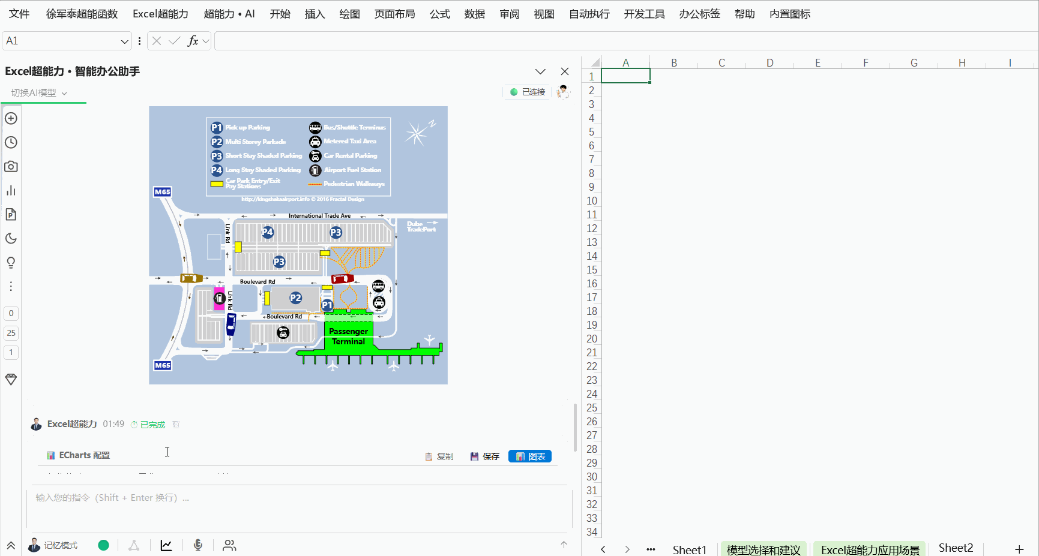This screenshot has width=1039, height=556.
Task: Open the 公式 ribbon tab
Action: coord(439,14)
